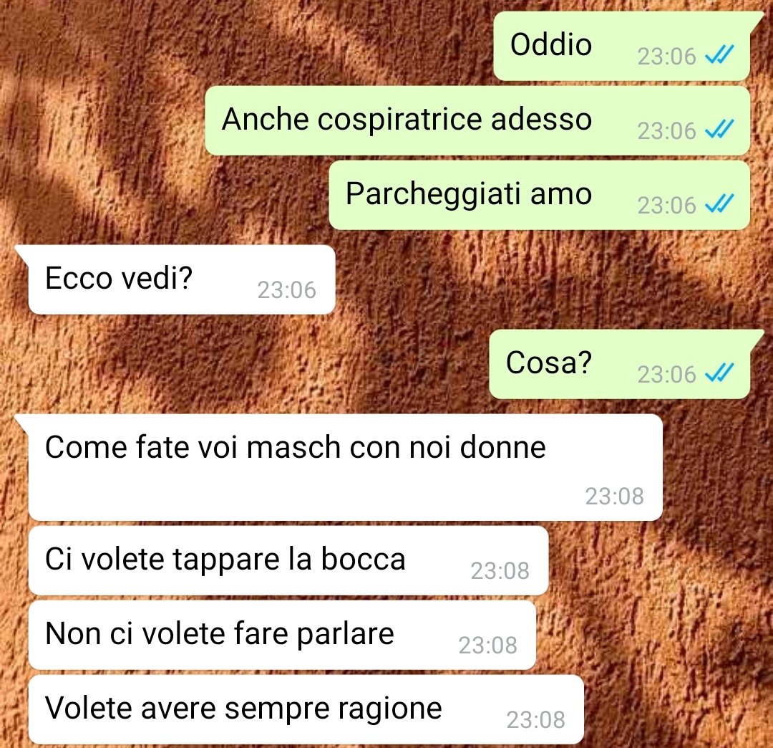This screenshot has height=748, width=773.
Task: Click the 23:08 time on 'Volete avere sempre ragione'
Action: [x=536, y=720]
